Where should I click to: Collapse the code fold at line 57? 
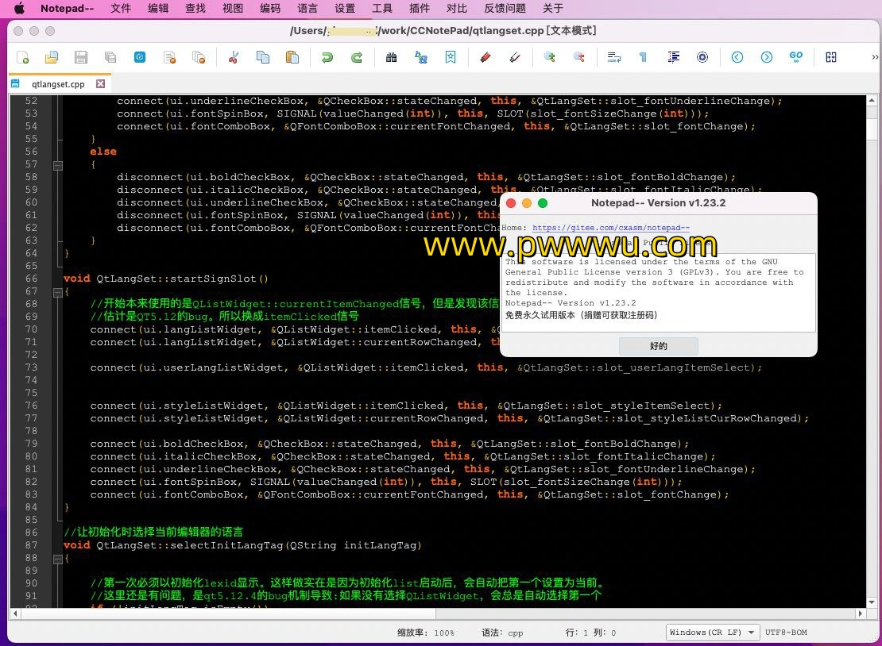tap(57, 165)
